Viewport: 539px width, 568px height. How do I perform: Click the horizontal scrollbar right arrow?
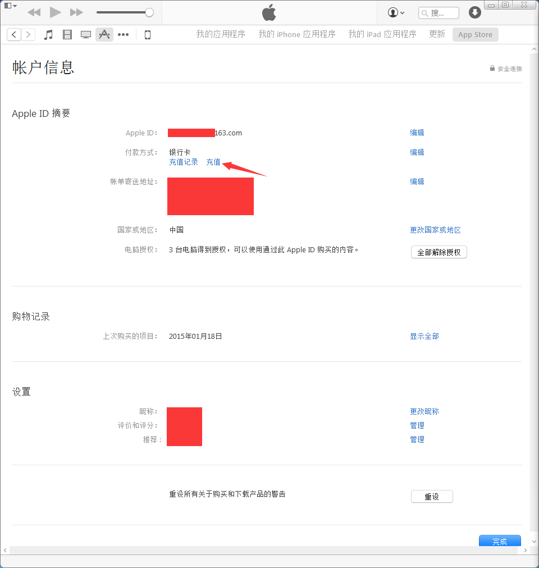pos(526,550)
